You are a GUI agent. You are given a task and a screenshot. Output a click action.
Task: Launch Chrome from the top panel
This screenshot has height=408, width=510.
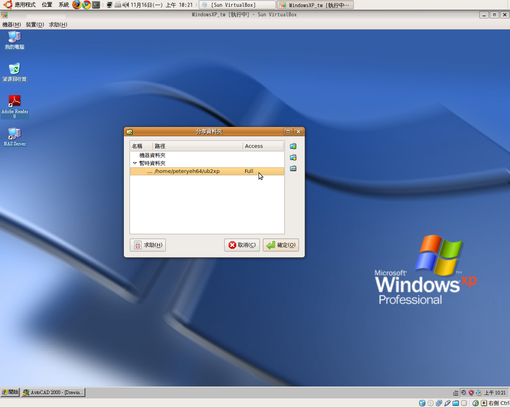[x=86, y=5]
